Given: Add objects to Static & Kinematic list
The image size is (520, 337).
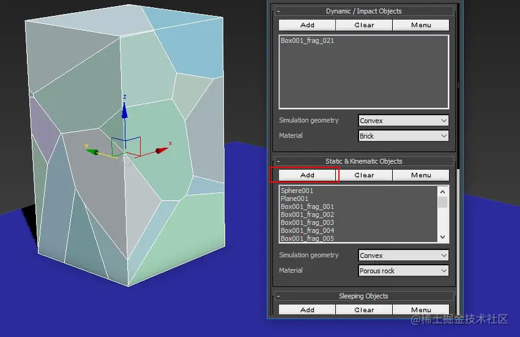Looking at the screenshot, I should coord(307,175).
